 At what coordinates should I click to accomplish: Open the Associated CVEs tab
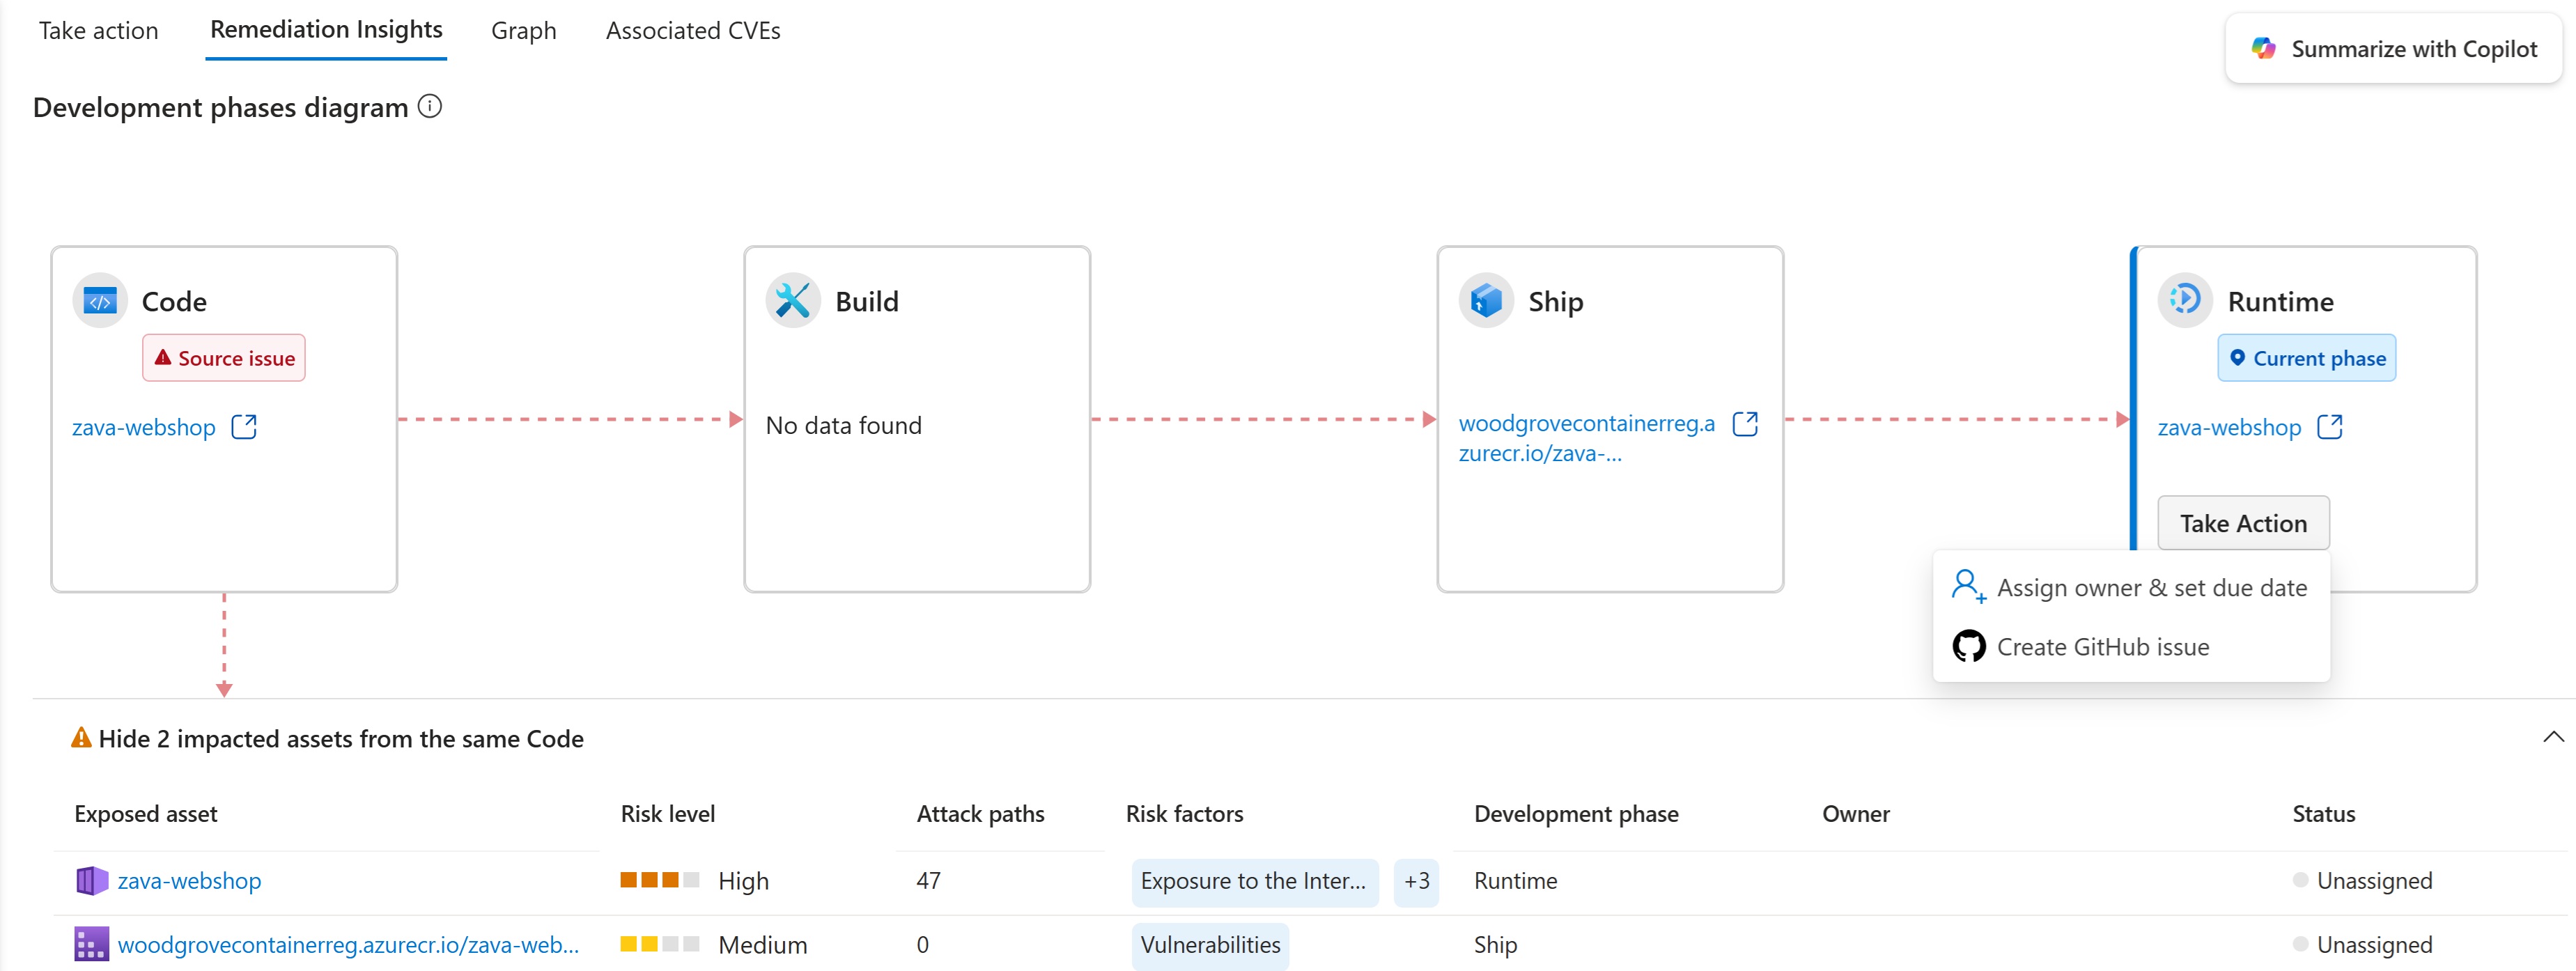[x=693, y=31]
